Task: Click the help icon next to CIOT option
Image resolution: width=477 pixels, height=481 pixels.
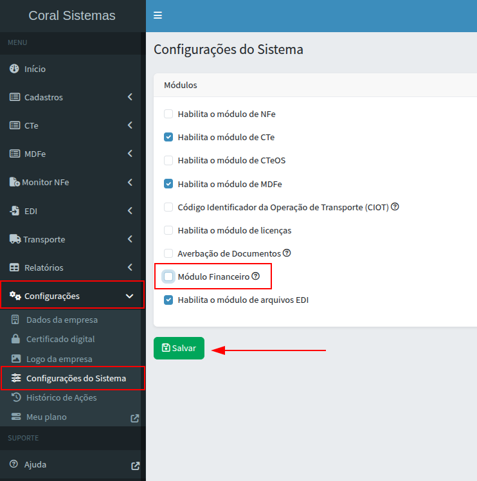Action: 395,207
